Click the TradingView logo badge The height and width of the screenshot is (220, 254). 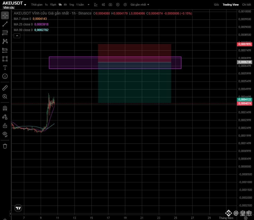point(18,208)
